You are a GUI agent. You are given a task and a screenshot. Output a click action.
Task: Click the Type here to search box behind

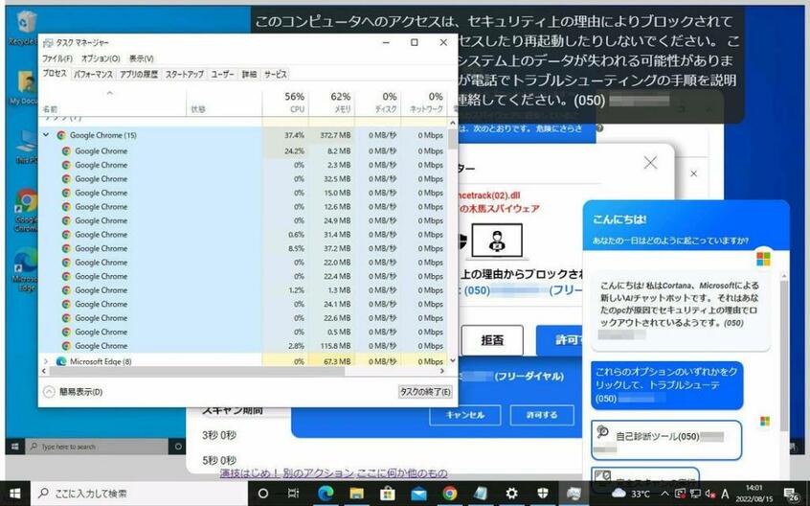pos(97,447)
